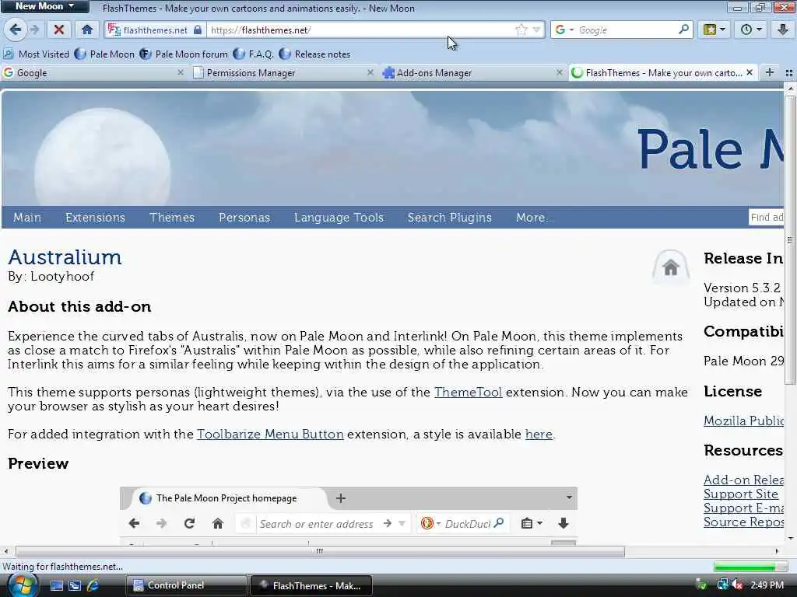Viewport: 797px width, 597px height.
Task: Open the Themes navigation item
Action: coord(172,218)
